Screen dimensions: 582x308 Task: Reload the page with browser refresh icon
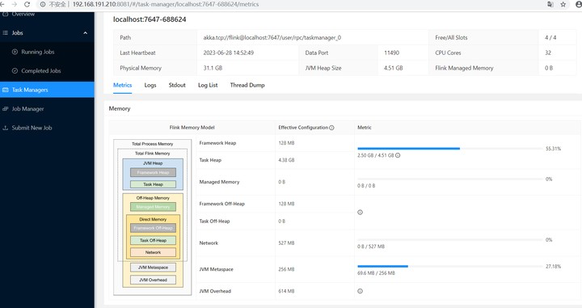click(27, 5)
